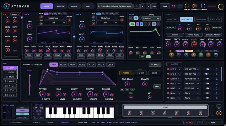Adjust the filter MORPH knob
The width and height of the screenshot is (226, 126).
pos(159,53)
